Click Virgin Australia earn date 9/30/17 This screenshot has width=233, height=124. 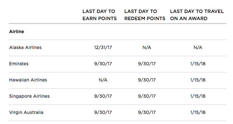tap(103, 112)
